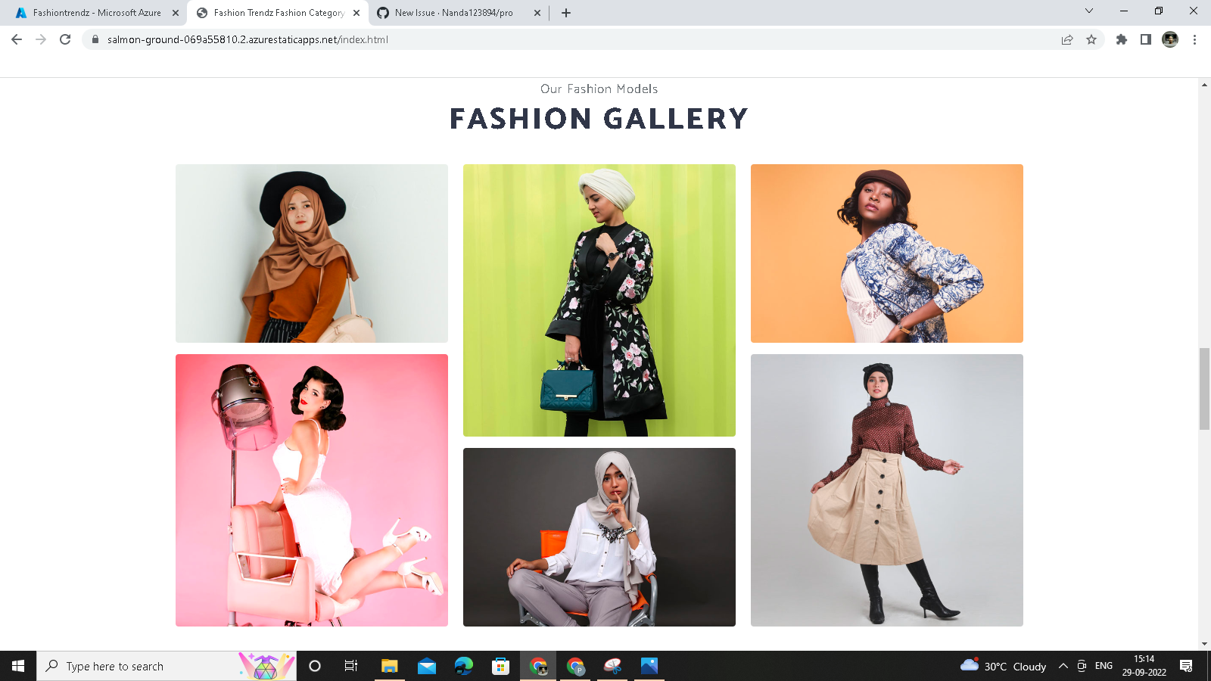Image resolution: width=1211 pixels, height=681 pixels.
Task: Launch Snipping Tool from the taskbar
Action: [x=612, y=666]
